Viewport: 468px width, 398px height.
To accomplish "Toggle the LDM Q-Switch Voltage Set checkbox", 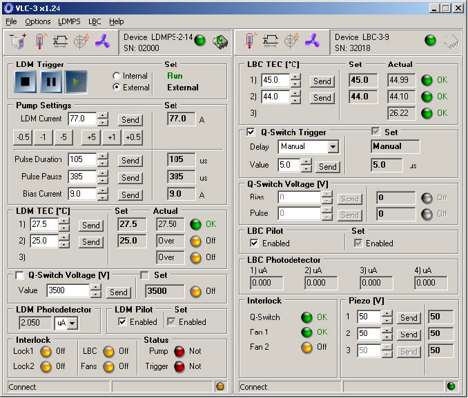I will (144, 275).
